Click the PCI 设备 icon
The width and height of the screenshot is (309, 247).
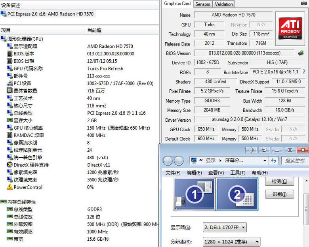tap(10, 83)
